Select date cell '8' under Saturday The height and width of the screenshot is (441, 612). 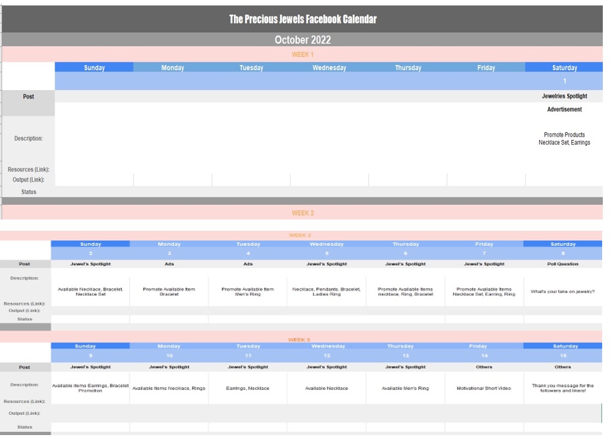click(563, 253)
